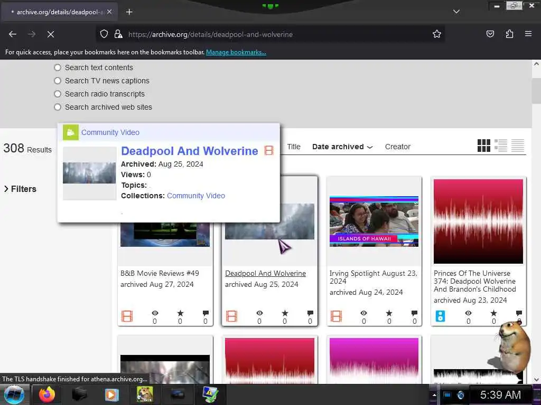
Task: Stop loading the page
Action: [x=50, y=34]
